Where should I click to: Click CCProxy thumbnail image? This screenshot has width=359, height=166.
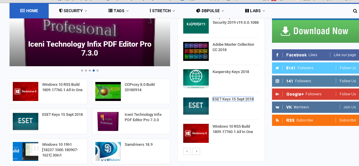(108, 91)
